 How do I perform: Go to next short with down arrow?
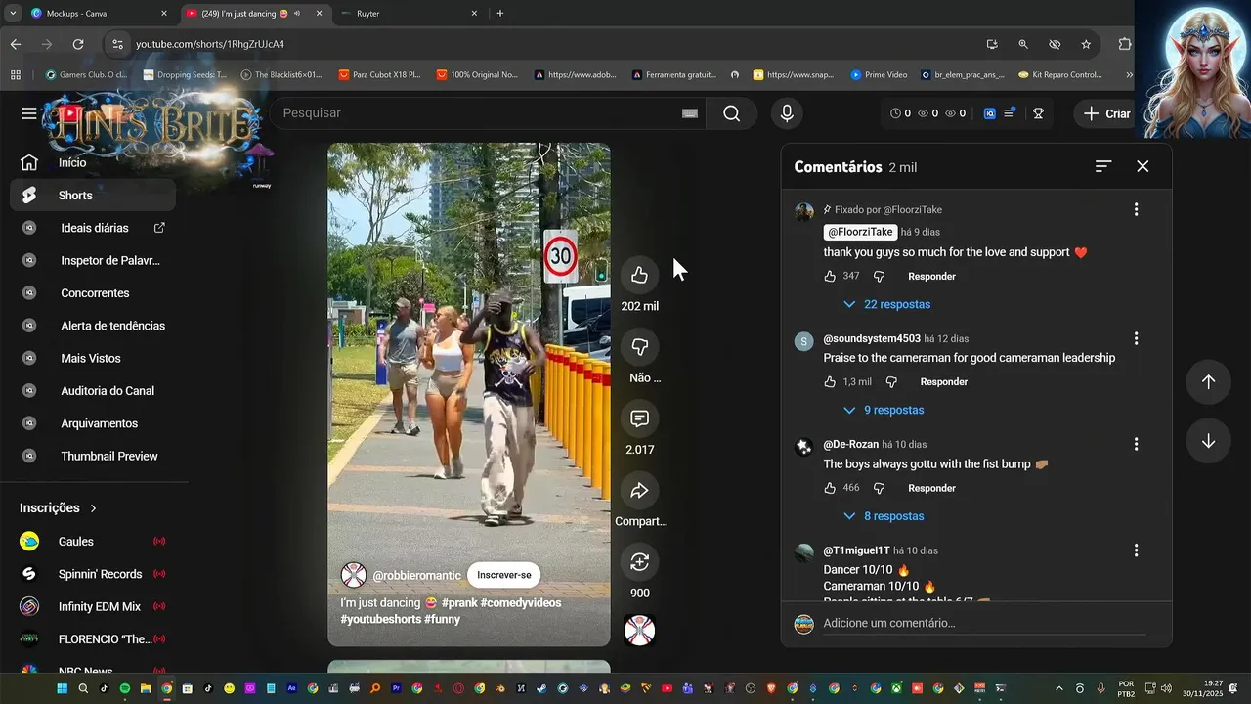(1208, 441)
